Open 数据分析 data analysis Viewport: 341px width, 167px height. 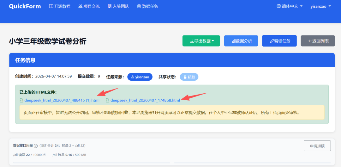click(241, 41)
